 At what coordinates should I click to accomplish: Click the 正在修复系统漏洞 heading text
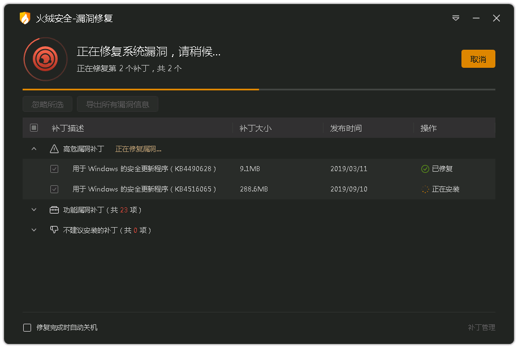point(149,51)
